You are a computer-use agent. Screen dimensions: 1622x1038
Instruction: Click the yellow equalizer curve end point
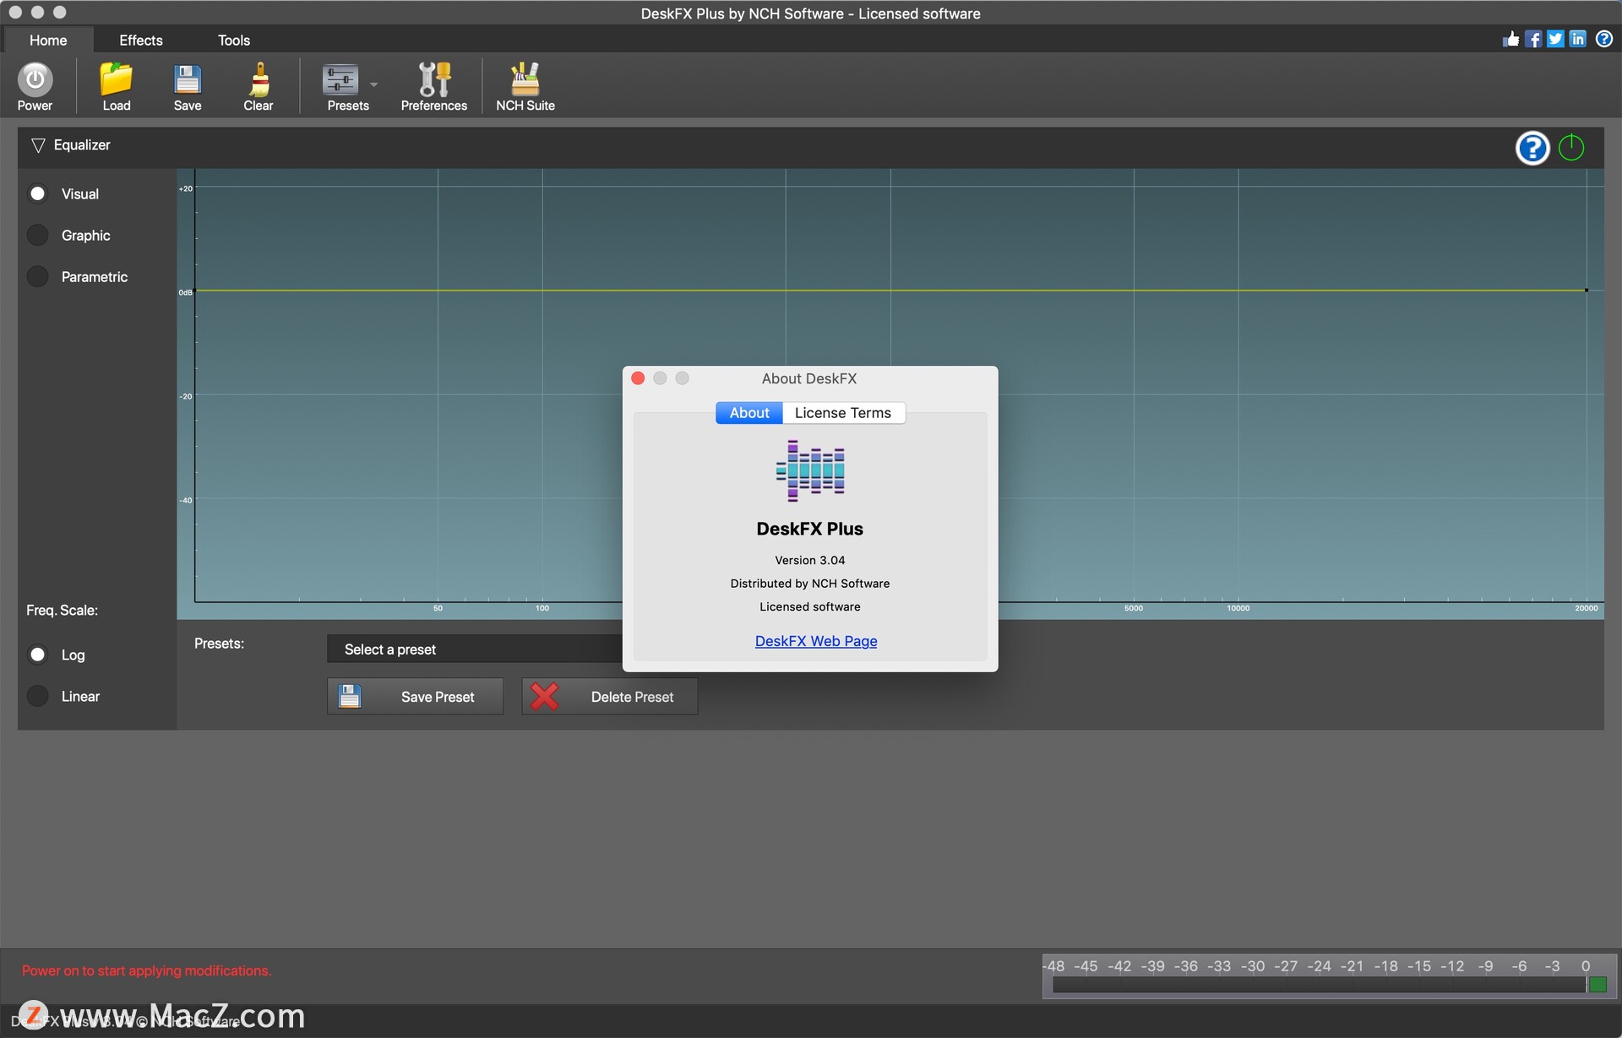click(1587, 290)
